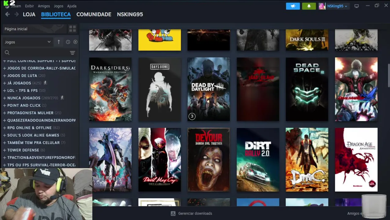Open the Ajuda menu

pos(72,6)
